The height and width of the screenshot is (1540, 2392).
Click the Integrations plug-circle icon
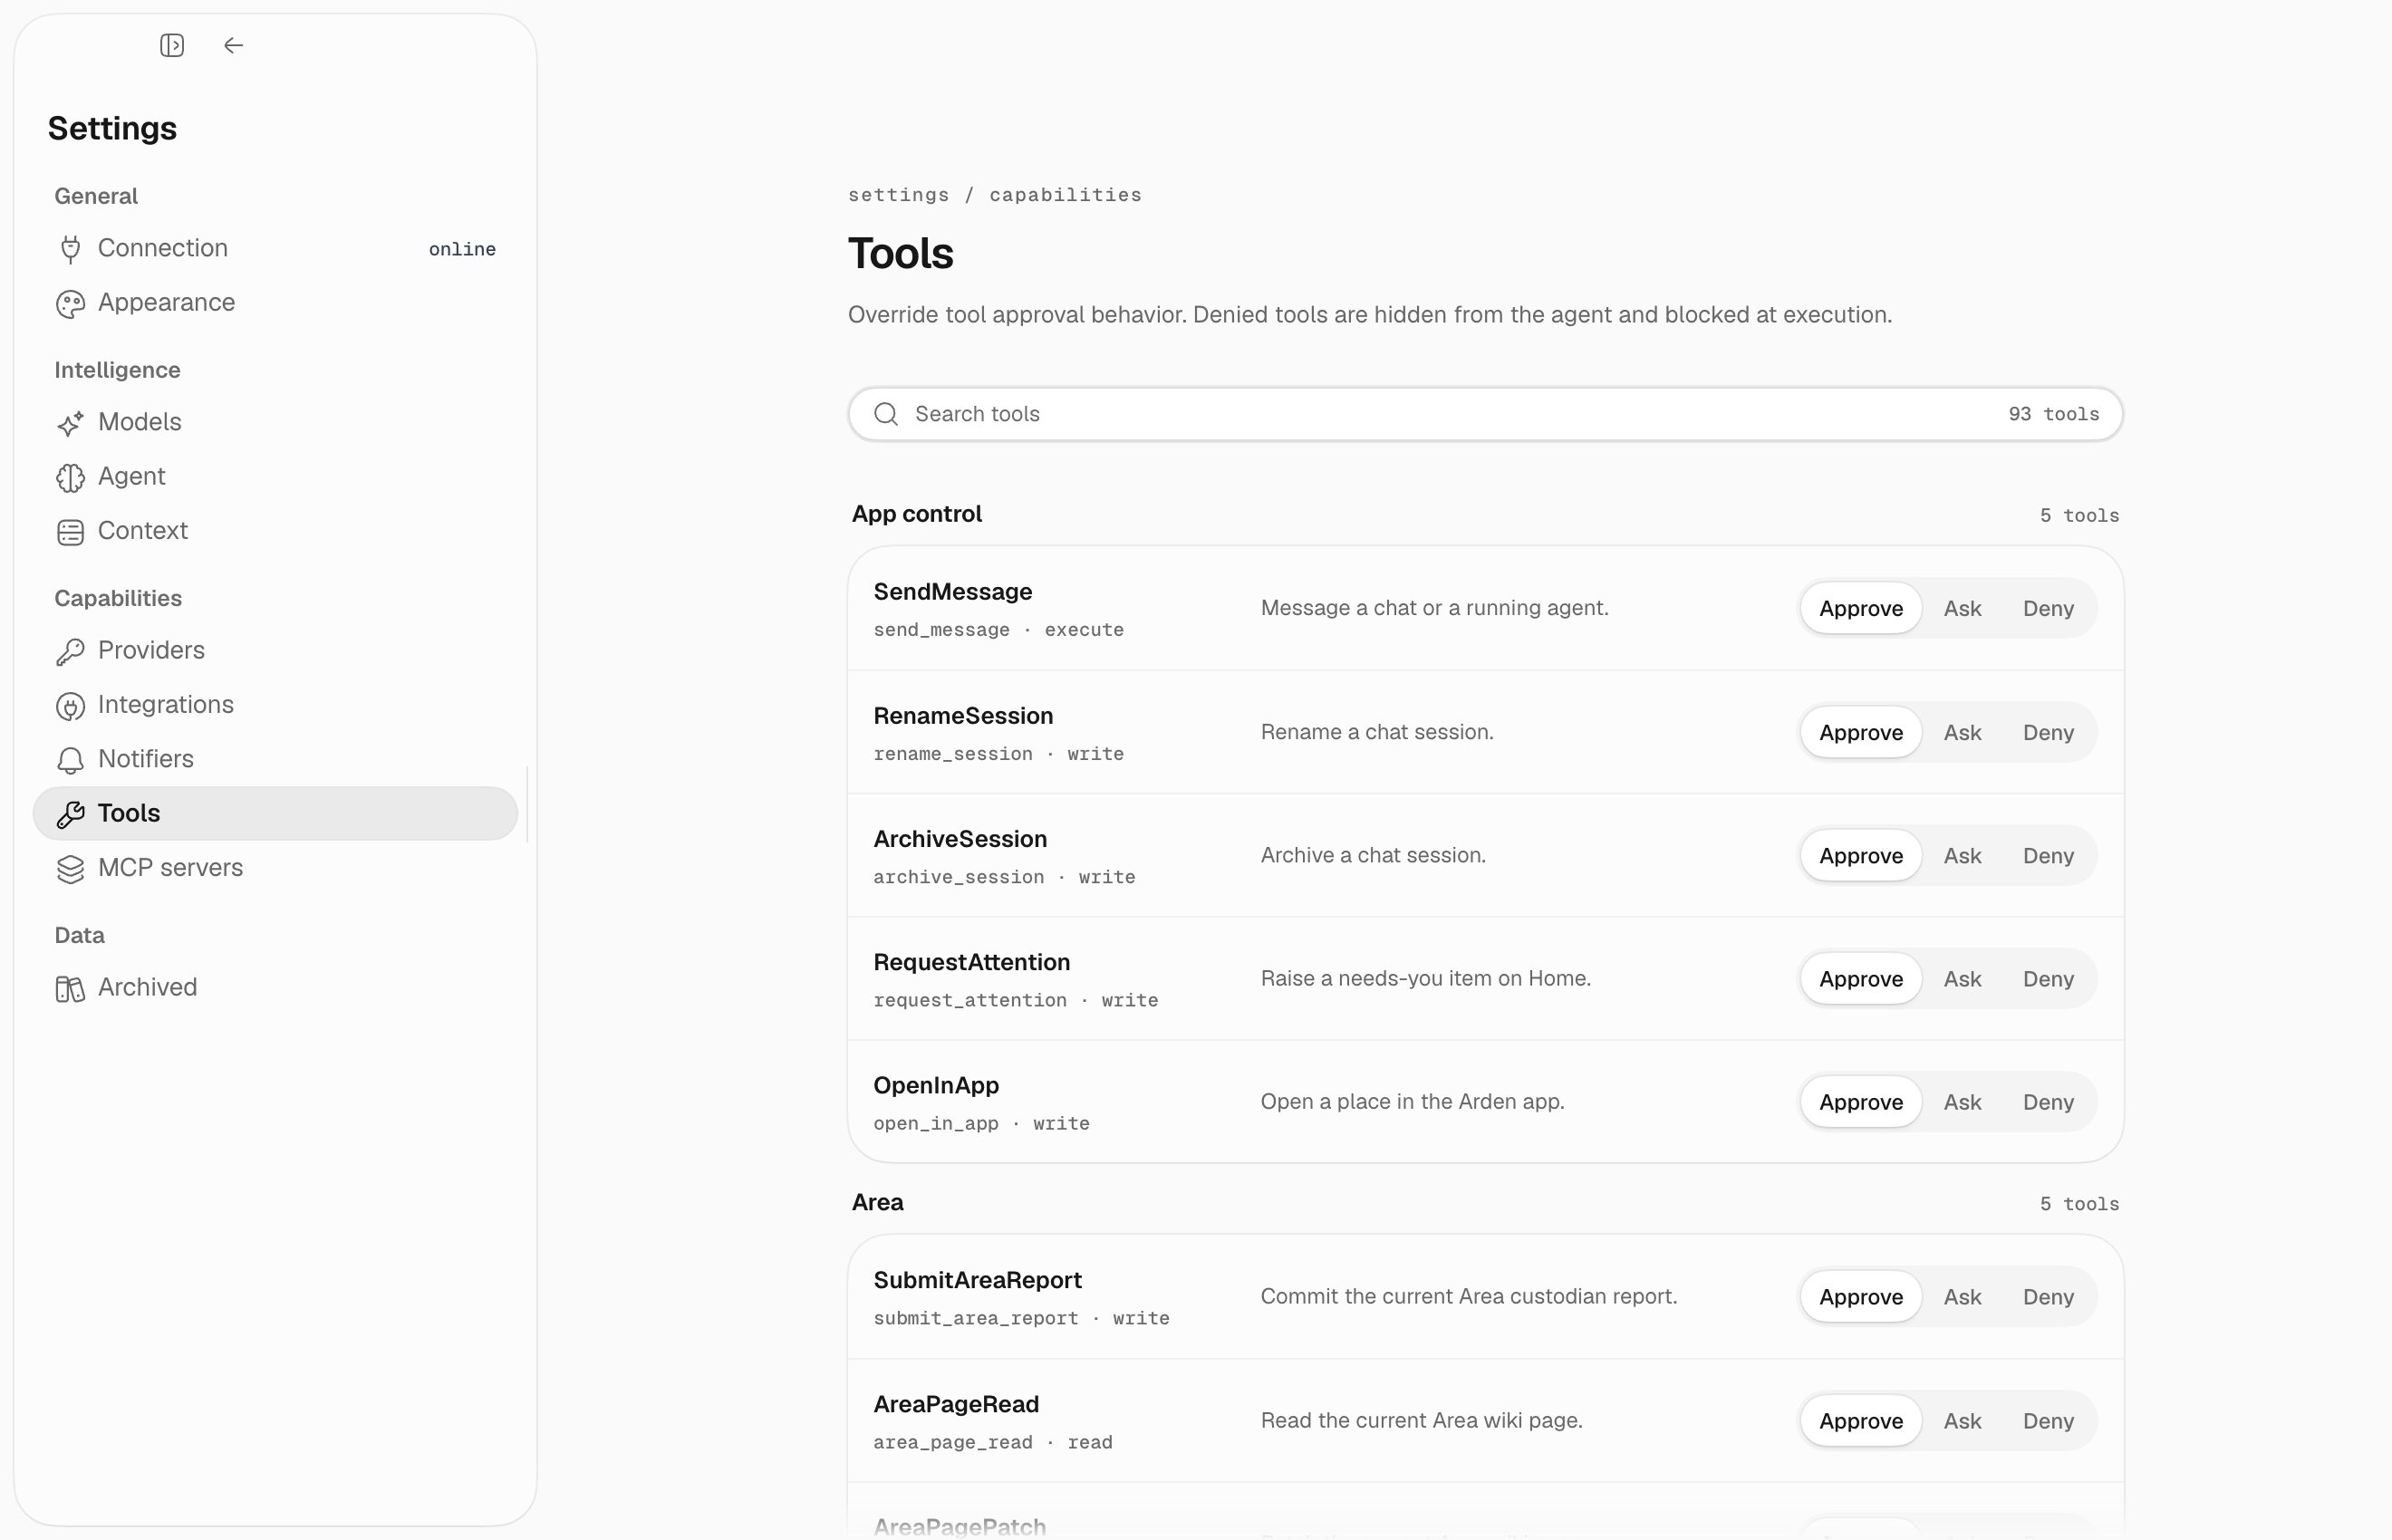tap(70, 705)
